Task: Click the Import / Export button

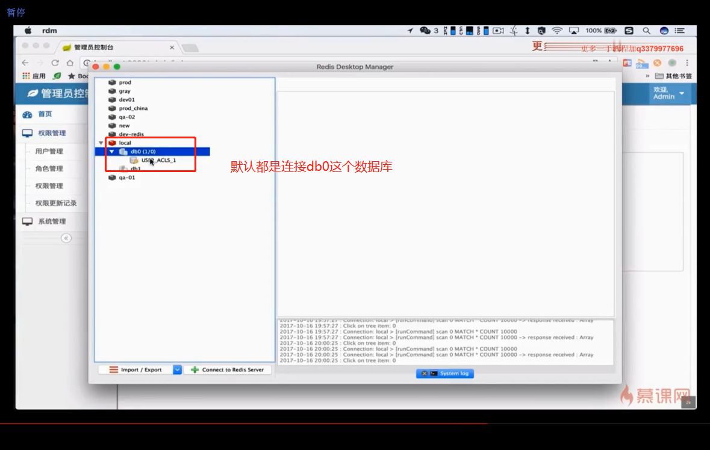Action: (x=135, y=369)
